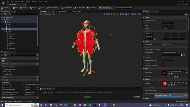Activate the Scale viewport tool
Screen dimensions: 190x107
tap(112, 14)
